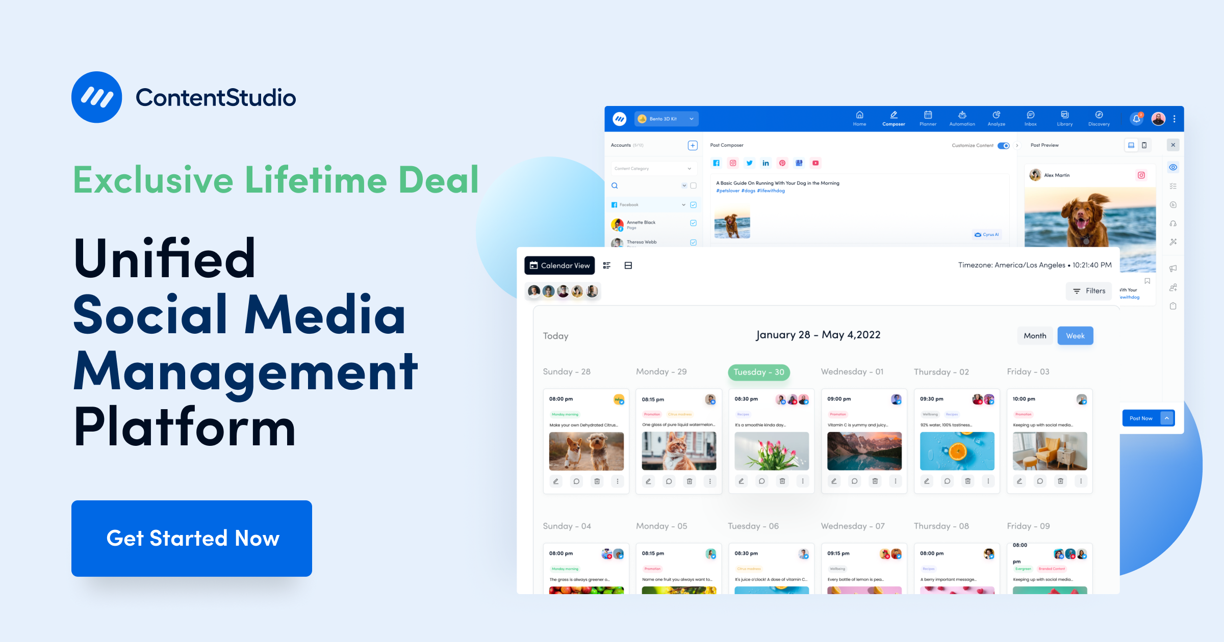Image resolution: width=1224 pixels, height=642 pixels.
Task: Select Month view in the calendar
Action: point(1035,335)
